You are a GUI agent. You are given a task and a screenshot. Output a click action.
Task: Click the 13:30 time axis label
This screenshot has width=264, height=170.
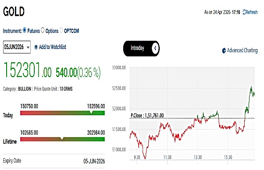[198, 157]
